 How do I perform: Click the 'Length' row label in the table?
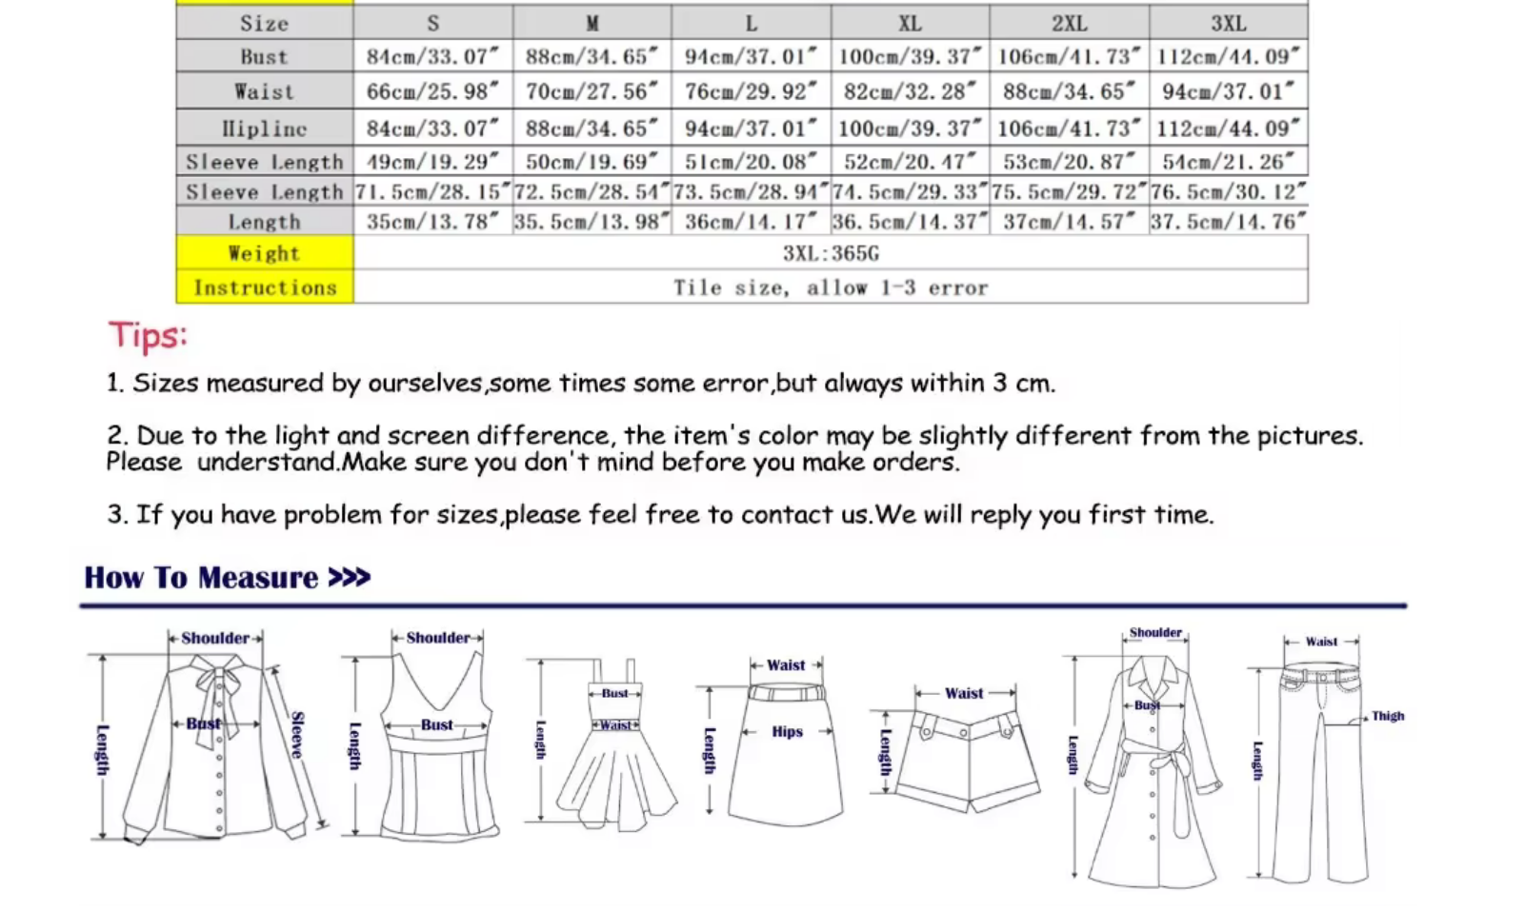click(x=265, y=222)
